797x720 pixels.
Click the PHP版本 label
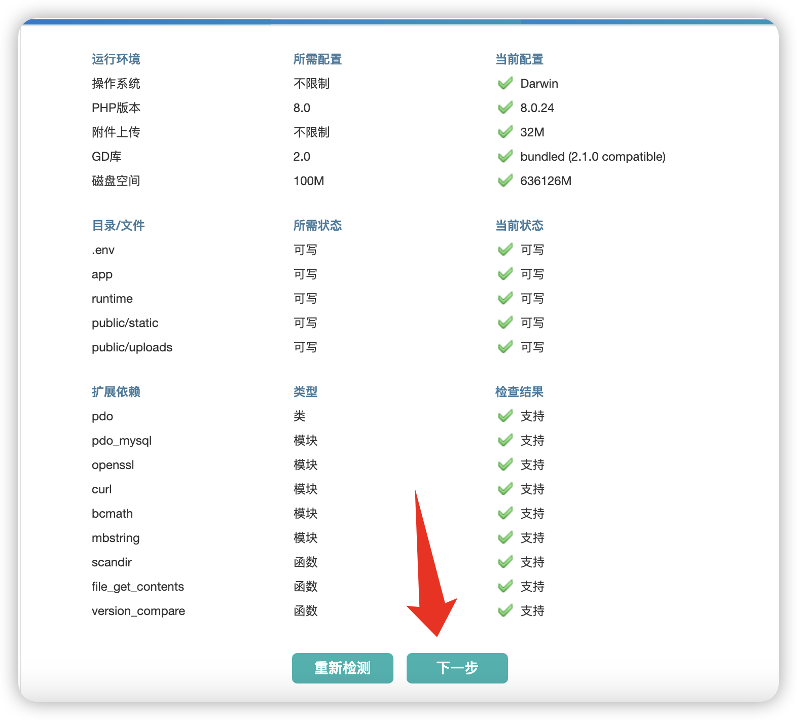click(116, 108)
